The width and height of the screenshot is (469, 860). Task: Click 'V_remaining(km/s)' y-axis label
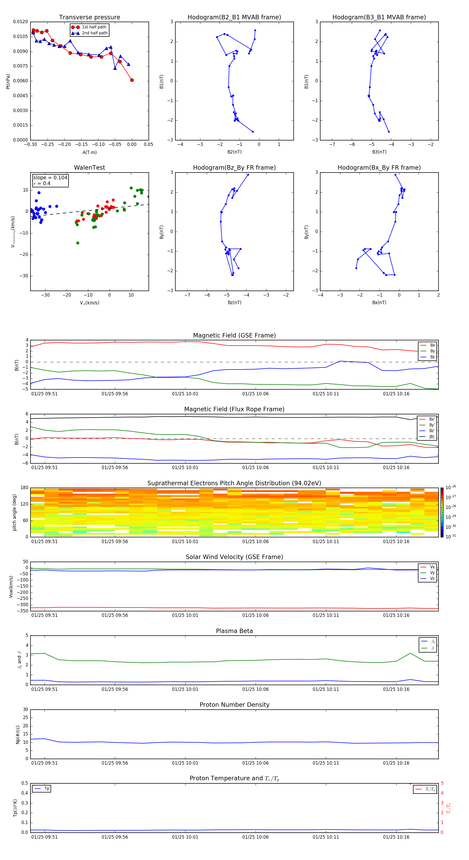(13, 232)
